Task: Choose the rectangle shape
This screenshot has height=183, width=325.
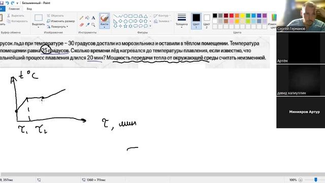Action: 131,16
